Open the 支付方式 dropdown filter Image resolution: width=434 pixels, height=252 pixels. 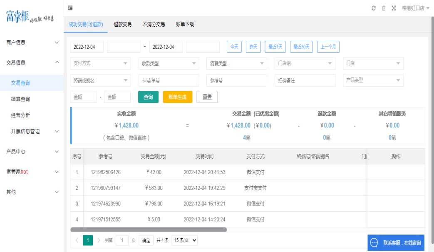(x=100, y=63)
